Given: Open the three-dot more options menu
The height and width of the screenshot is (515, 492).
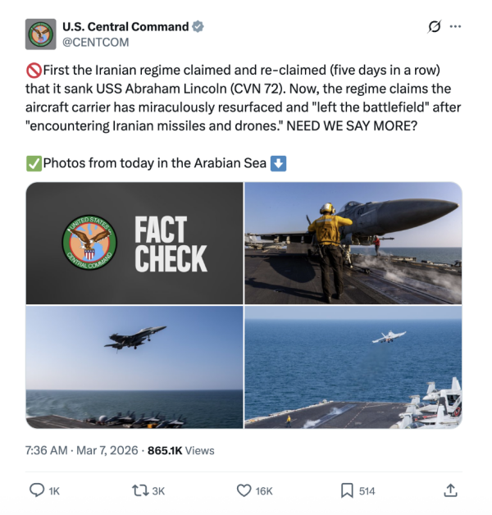Looking at the screenshot, I should tap(456, 27).
